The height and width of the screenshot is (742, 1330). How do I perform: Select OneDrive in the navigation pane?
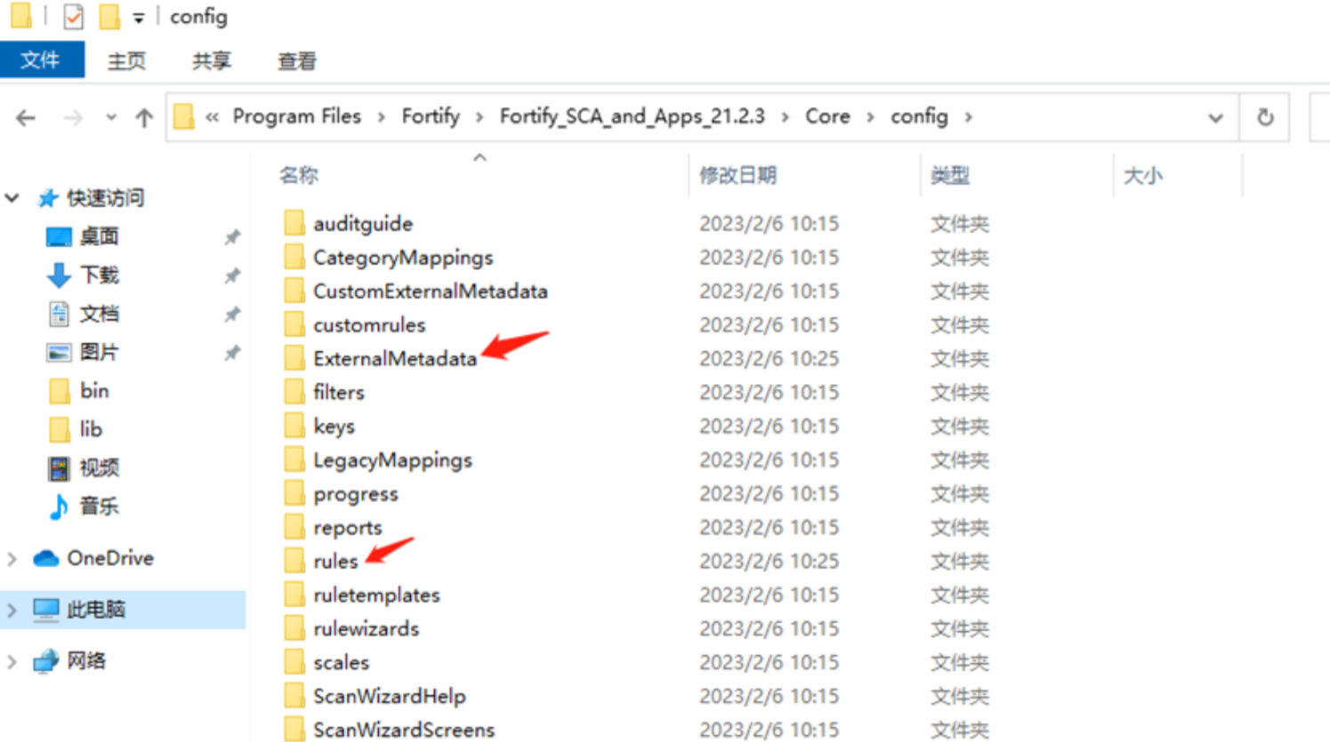click(110, 558)
